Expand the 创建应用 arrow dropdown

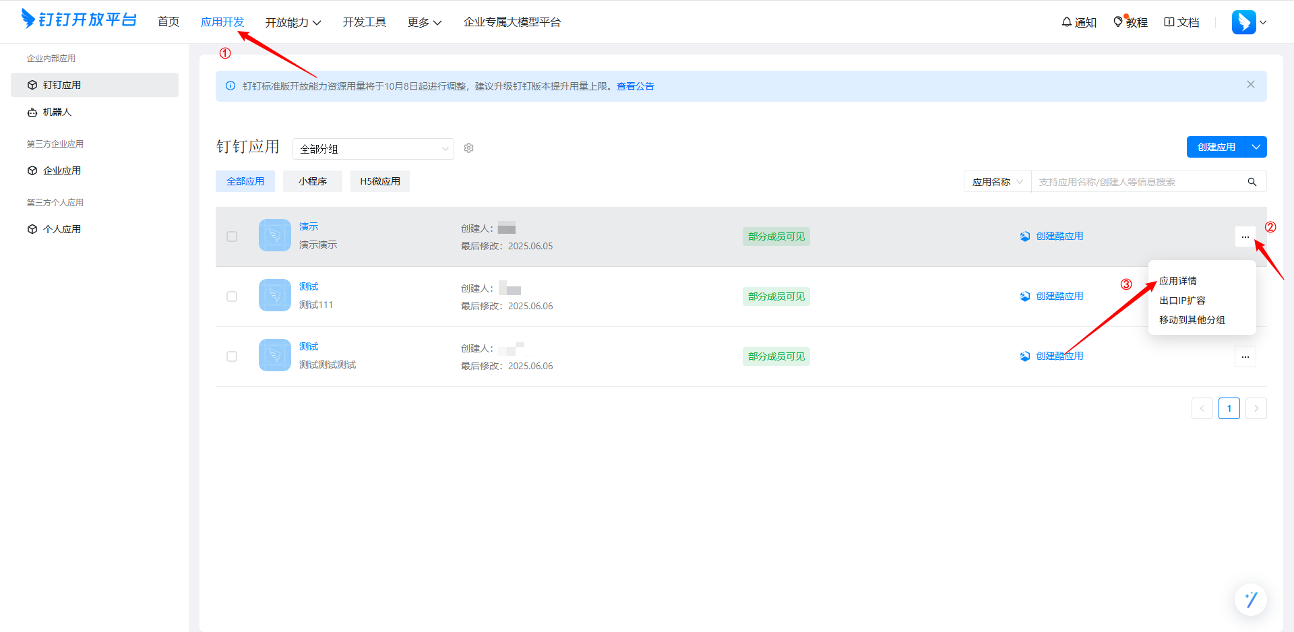tap(1256, 147)
